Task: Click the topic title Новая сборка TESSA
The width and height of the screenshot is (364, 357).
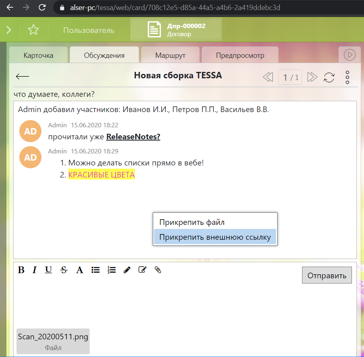Action: 178,75
